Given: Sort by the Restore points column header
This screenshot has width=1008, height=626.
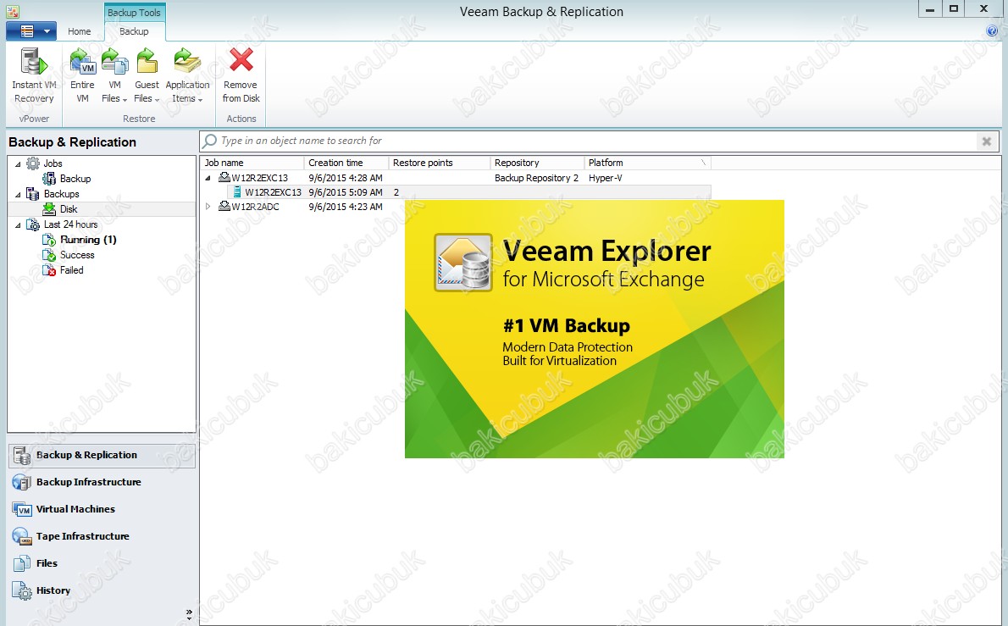Looking at the screenshot, I should (439, 163).
